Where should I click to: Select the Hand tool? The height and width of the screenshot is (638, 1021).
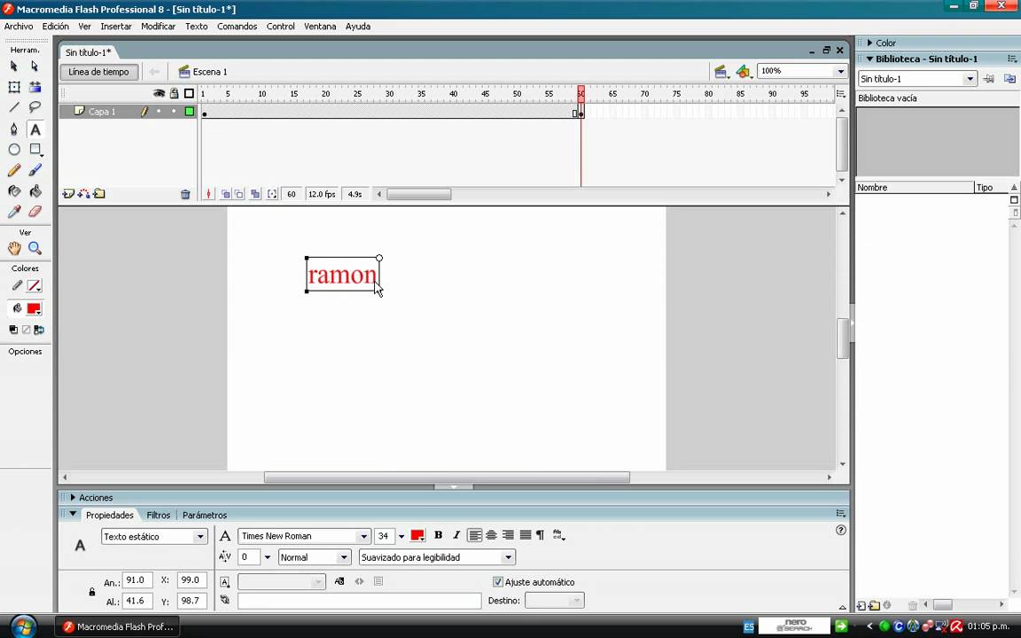[x=14, y=248]
